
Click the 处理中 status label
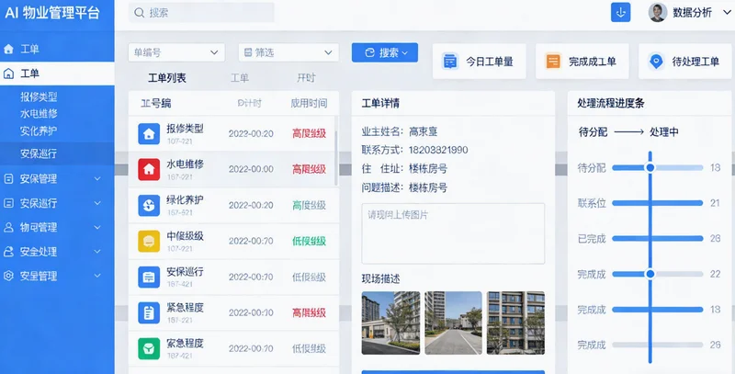663,132
